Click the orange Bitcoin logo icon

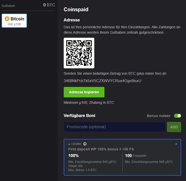pyautogui.click(x=7, y=19)
